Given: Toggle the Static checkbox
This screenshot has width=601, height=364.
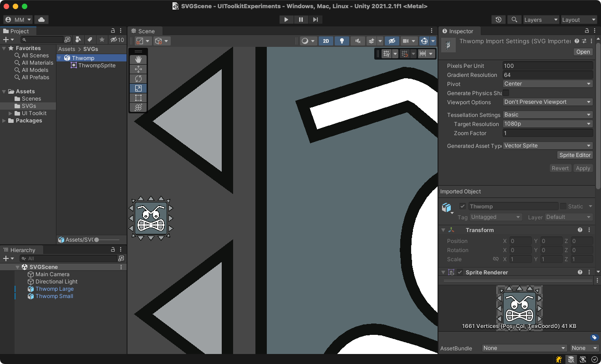Looking at the screenshot, I should coord(563,206).
